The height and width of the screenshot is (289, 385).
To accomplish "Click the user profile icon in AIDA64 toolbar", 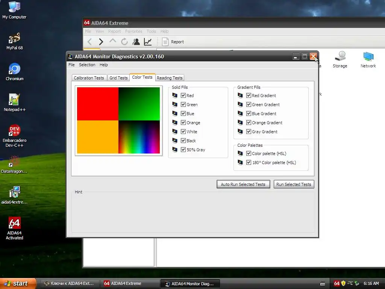I will (136, 42).
